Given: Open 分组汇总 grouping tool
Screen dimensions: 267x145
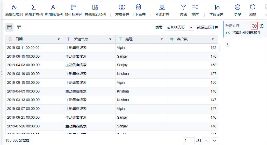Looking at the screenshot, I should click(x=162, y=10).
